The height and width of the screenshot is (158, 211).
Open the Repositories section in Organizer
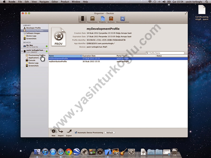click(92, 19)
